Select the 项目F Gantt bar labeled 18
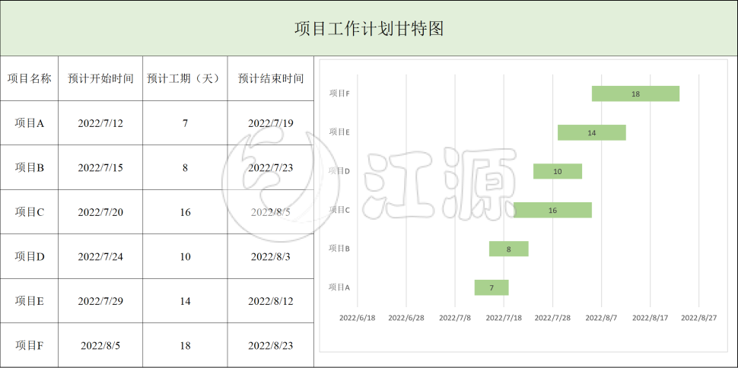 [x=635, y=94]
